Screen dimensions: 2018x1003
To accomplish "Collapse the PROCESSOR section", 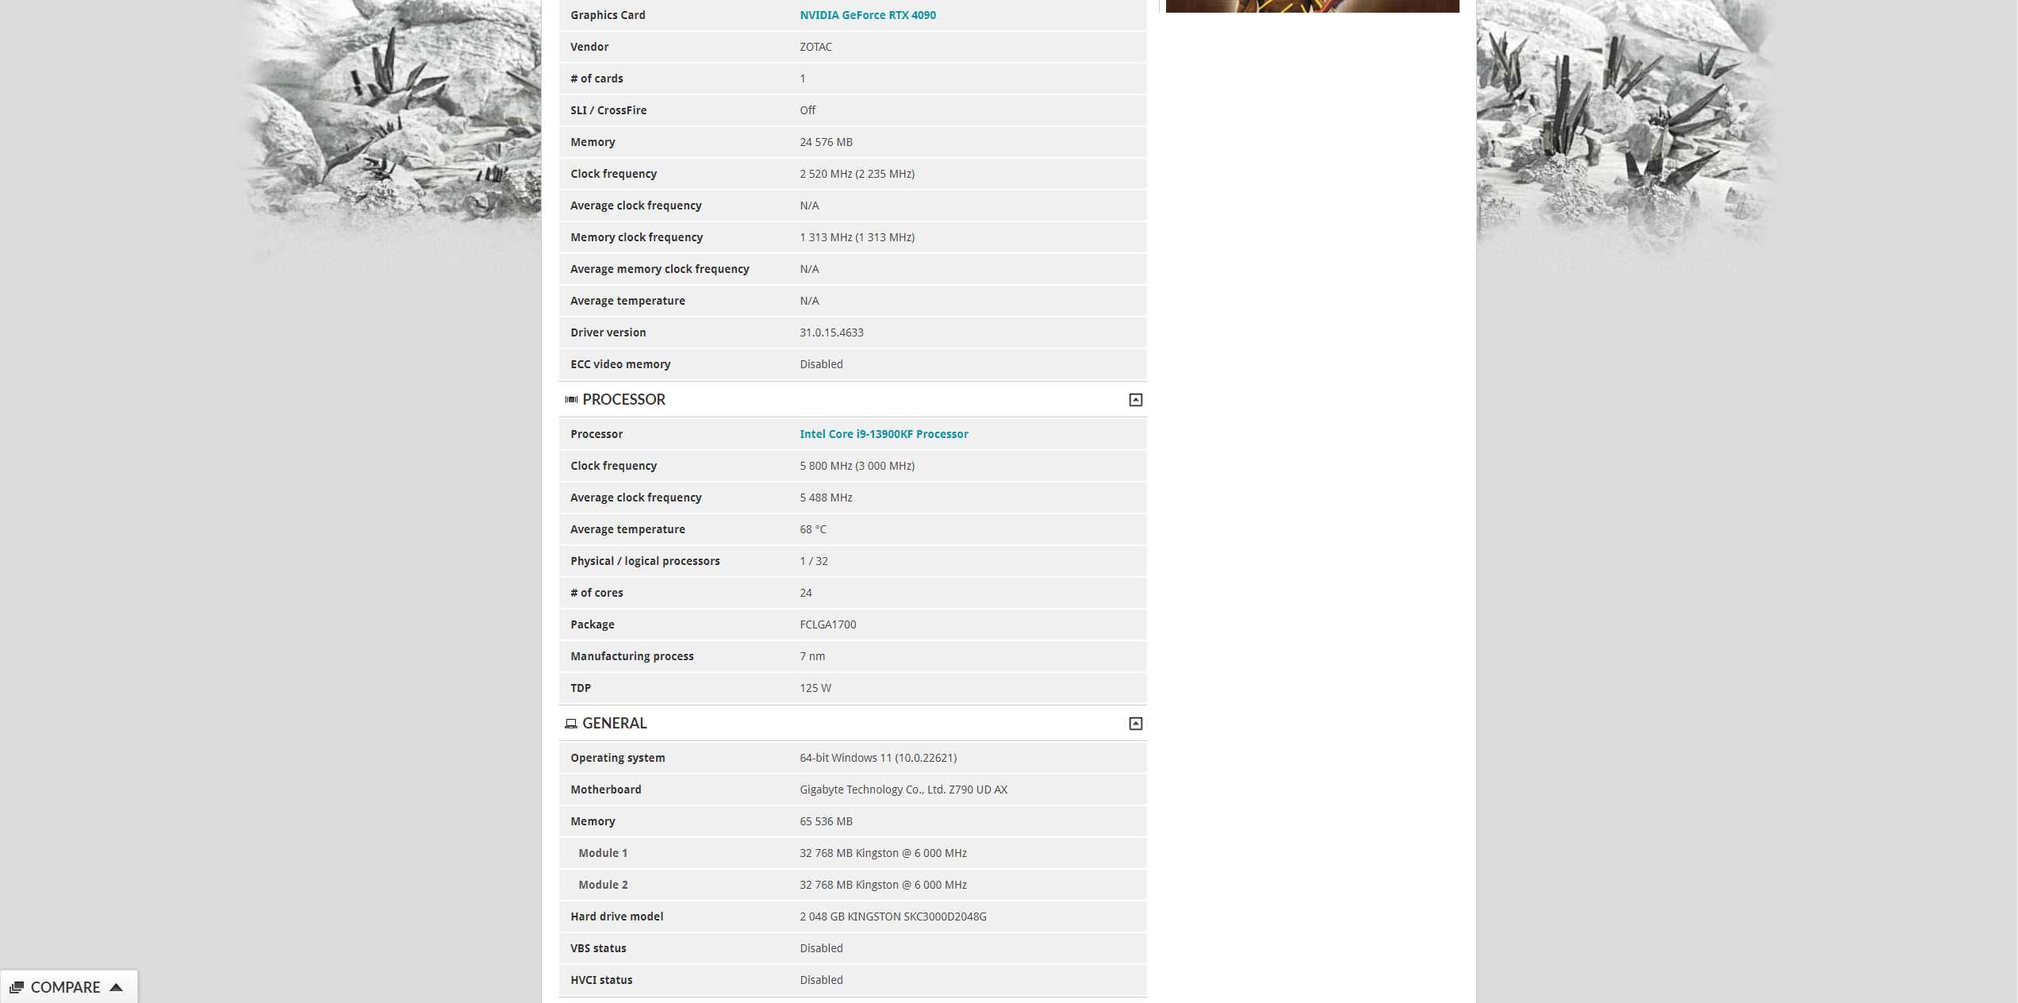I will (x=1135, y=400).
